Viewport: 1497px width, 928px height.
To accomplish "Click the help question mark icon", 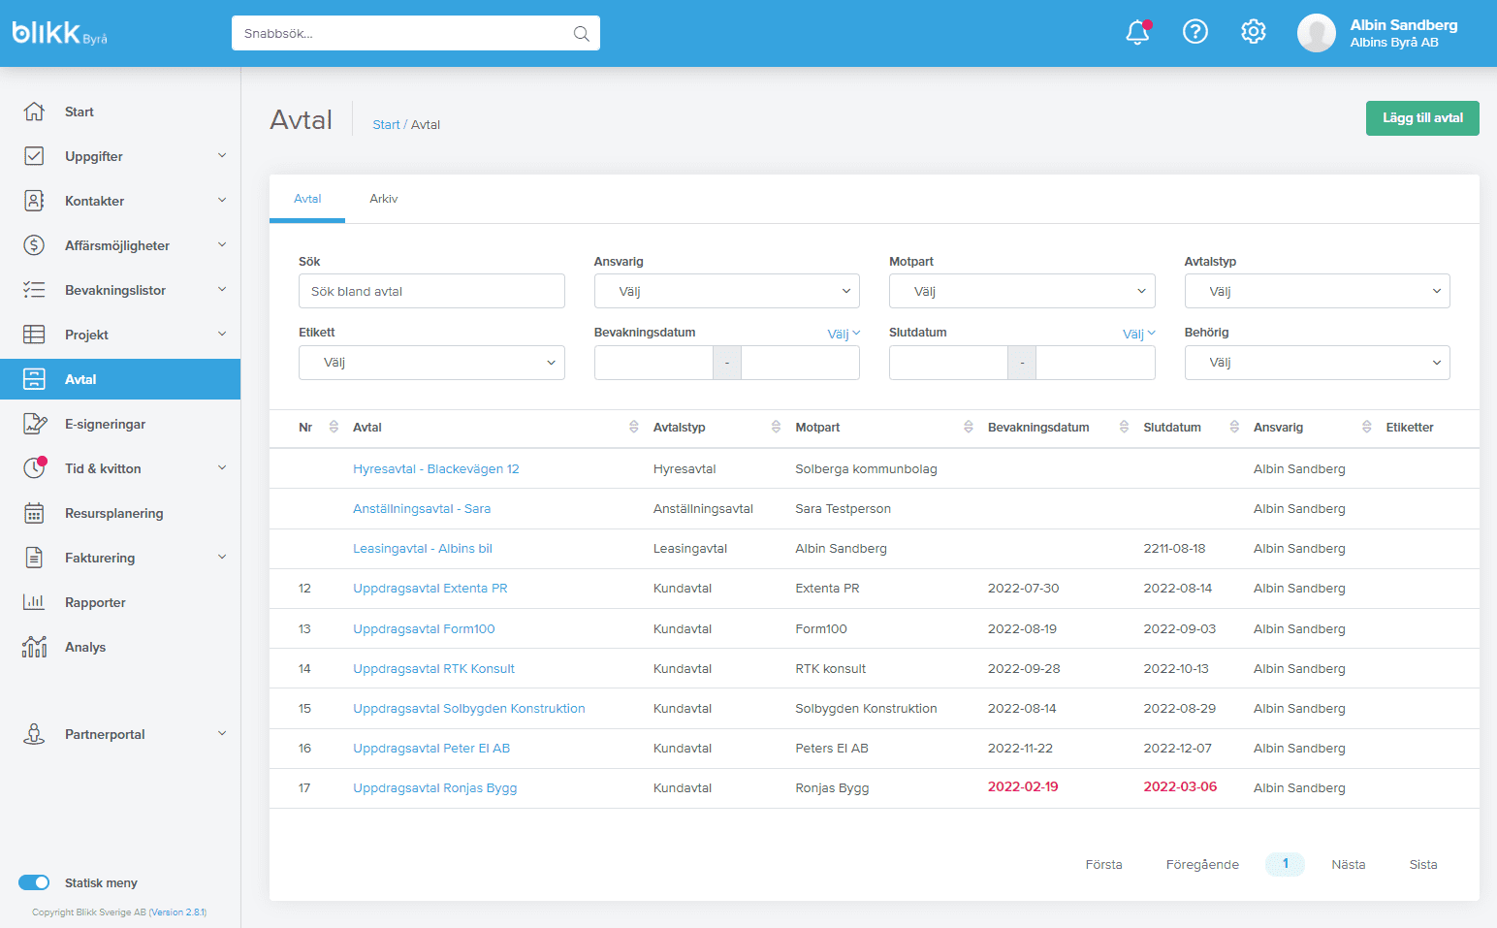I will click(x=1195, y=33).
